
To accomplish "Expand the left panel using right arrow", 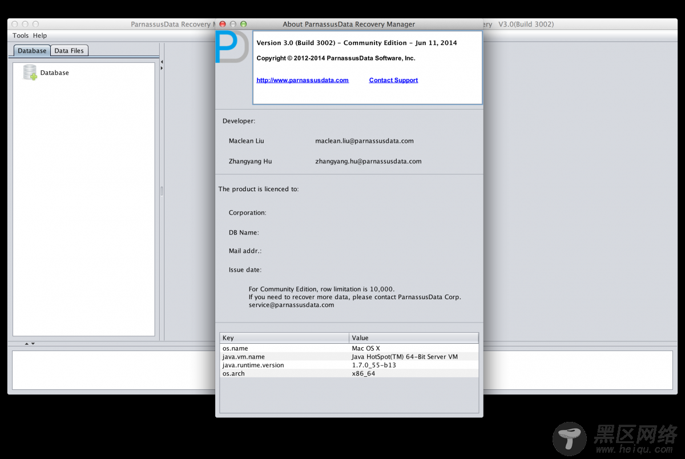I will coord(162,68).
